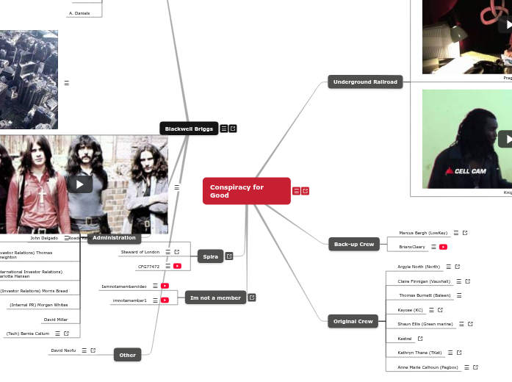This screenshot has height=382, width=512.
Task: Open external link for Anne Marie Calhoun (Pegbox)
Action: tap(475, 367)
